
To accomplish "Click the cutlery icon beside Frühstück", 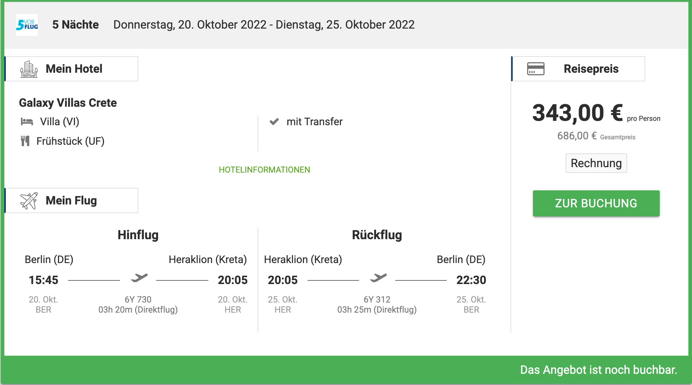I will [25, 141].
